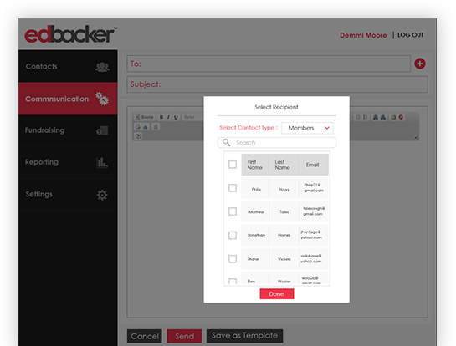Click the Settings gear icon

102,195
